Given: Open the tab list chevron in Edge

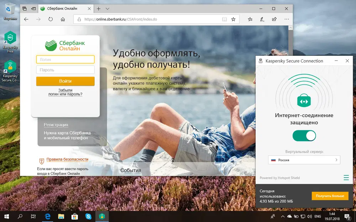Looking at the screenshot, I should pos(107,8).
